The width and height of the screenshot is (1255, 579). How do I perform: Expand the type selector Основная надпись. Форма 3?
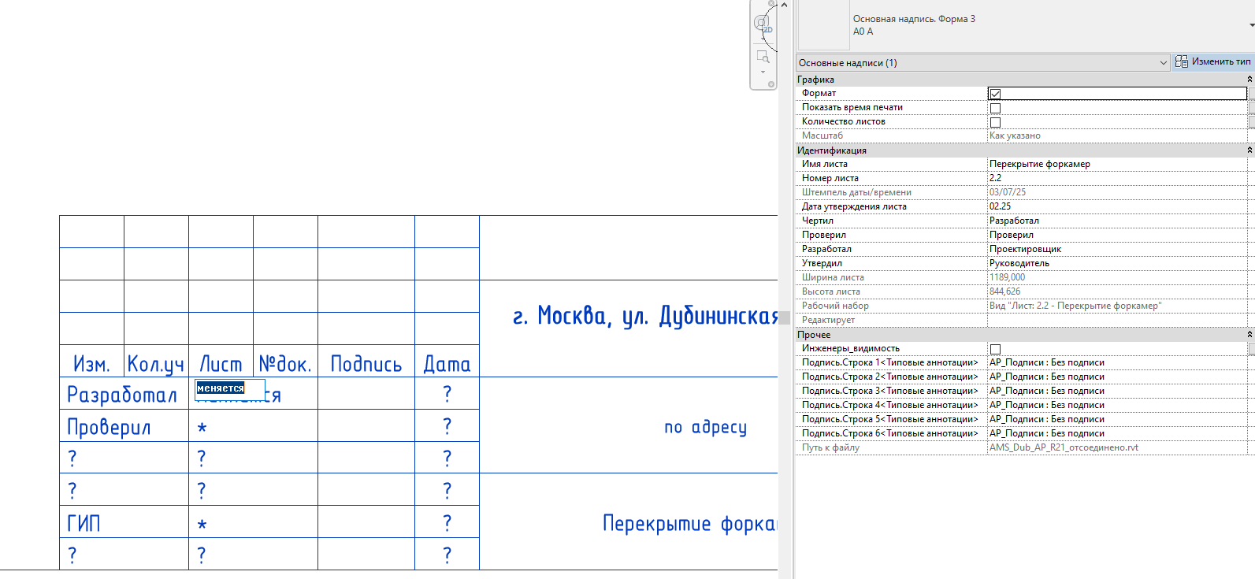point(1251,25)
